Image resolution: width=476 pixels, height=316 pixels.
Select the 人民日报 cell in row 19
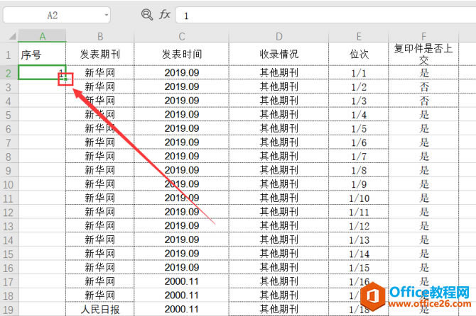[x=100, y=309]
